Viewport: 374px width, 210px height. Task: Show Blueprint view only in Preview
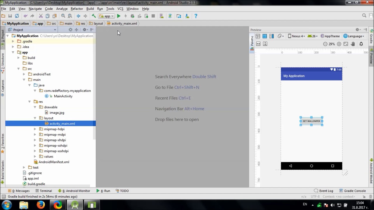tap(265, 36)
